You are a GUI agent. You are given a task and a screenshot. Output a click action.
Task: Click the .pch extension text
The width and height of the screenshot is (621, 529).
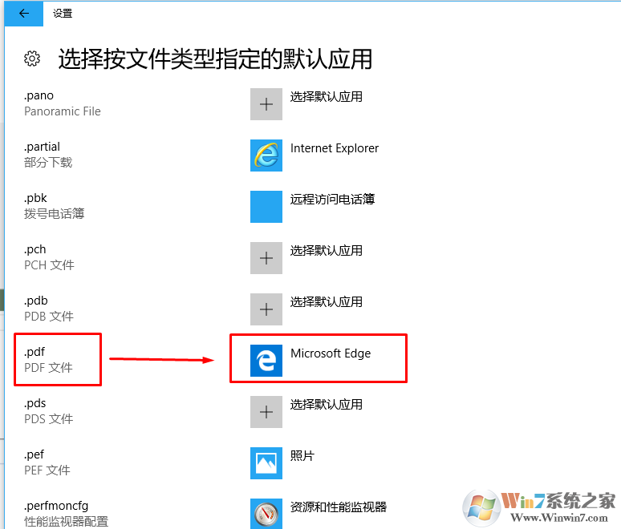pyautogui.click(x=35, y=249)
